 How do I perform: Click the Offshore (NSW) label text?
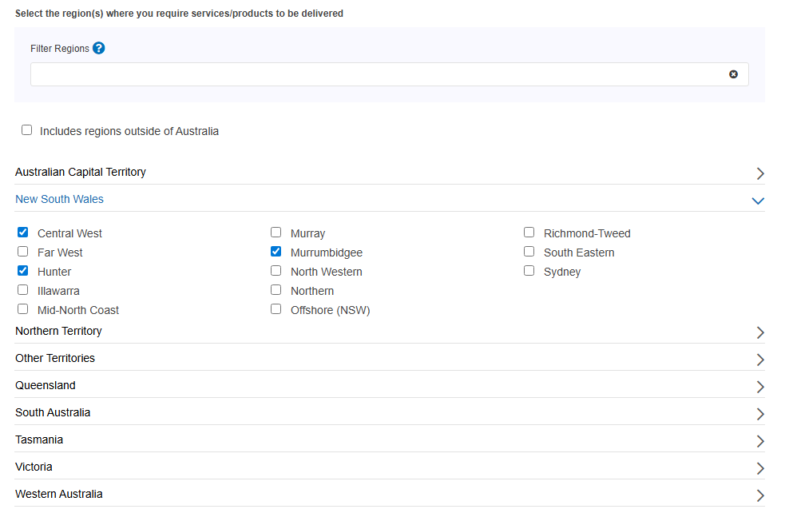(331, 310)
